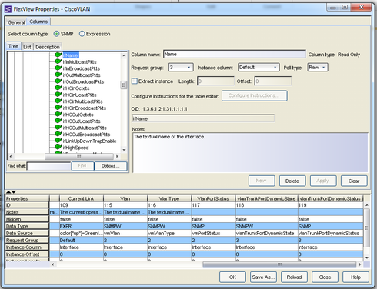377x289 pixels.
Task: Click the VlanType column header
Action: coord(169,198)
